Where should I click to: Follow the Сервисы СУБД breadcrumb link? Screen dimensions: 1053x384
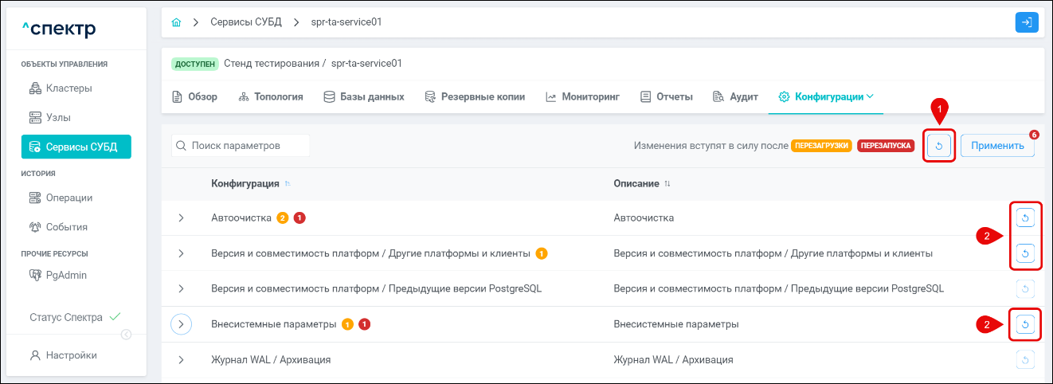pyautogui.click(x=246, y=22)
